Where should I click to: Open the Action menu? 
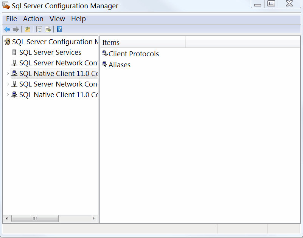click(33, 19)
